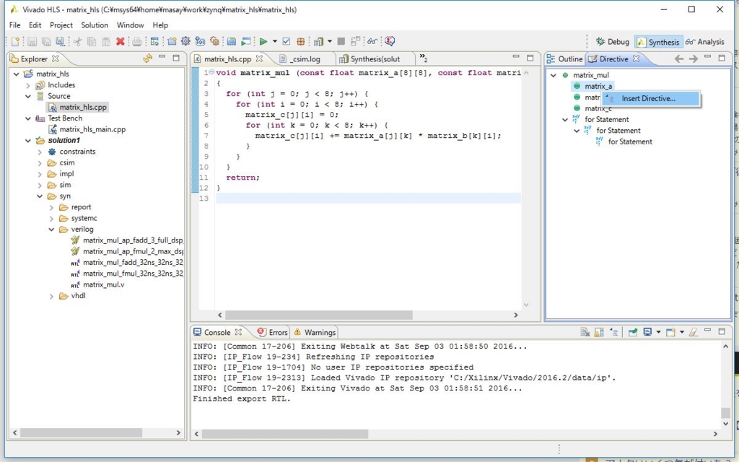Click the green Run C Synthesis arrow
This screenshot has height=462, width=739.
[263, 42]
